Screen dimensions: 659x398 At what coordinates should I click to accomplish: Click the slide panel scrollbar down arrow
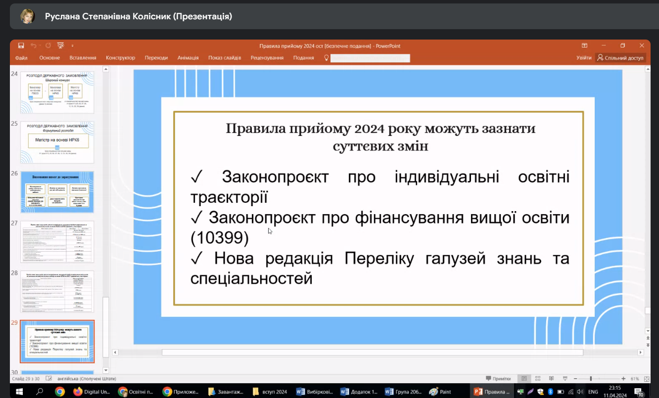(x=105, y=370)
